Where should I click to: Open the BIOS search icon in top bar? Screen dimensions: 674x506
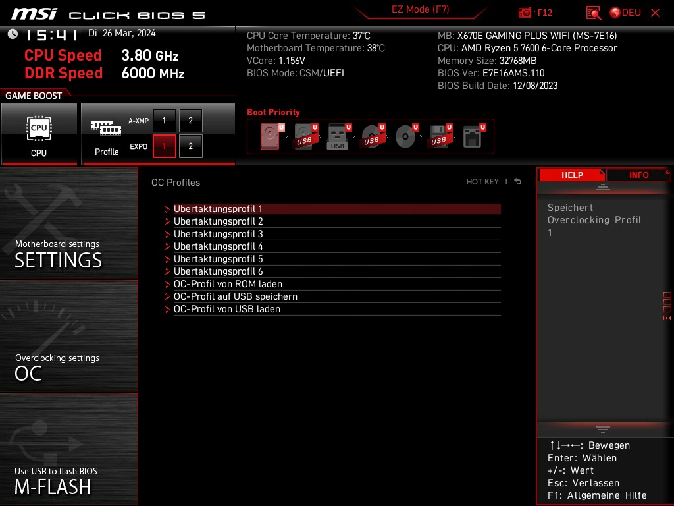(592, 13)
